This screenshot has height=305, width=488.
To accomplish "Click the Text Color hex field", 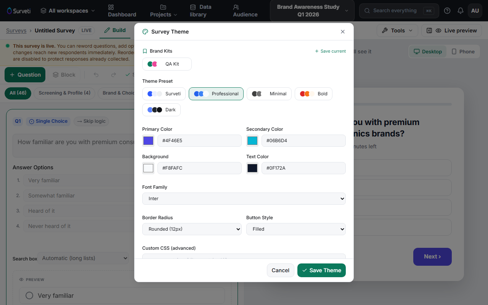I will tap(303, 168).
